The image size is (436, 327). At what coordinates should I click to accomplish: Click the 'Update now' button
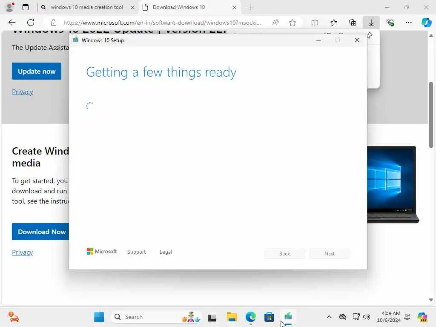point(37,71)
